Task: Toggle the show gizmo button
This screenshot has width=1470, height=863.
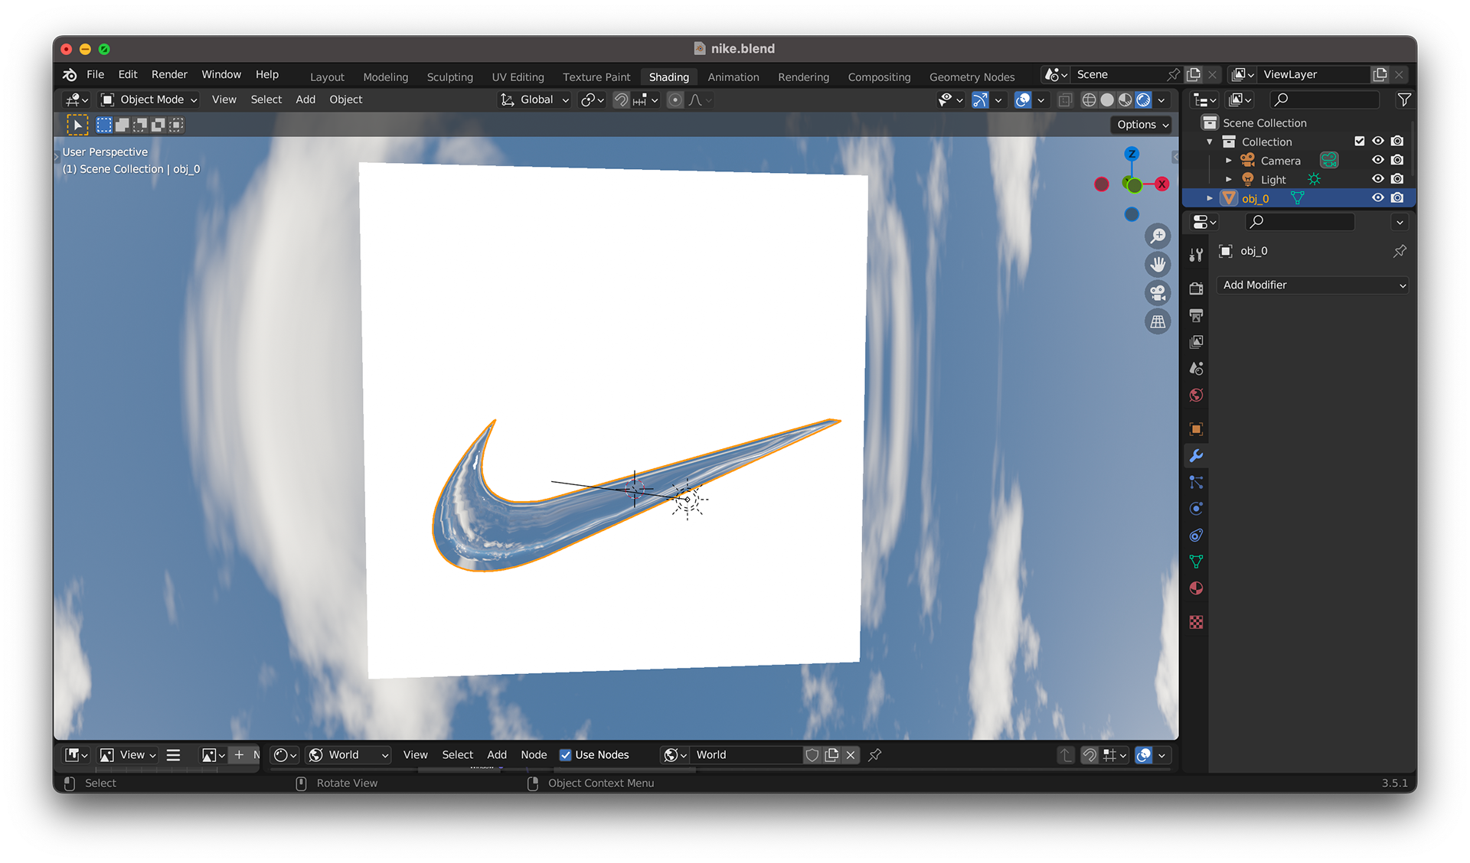Action: [980, 99]
